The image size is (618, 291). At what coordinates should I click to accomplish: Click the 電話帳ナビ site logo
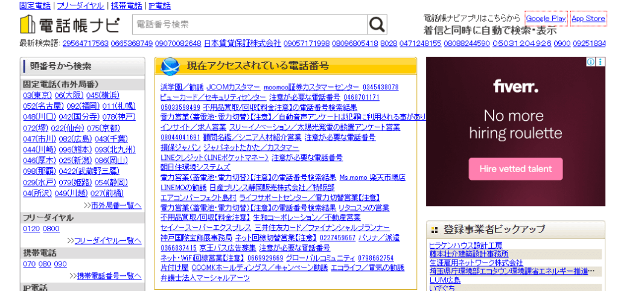click(70, 24)
